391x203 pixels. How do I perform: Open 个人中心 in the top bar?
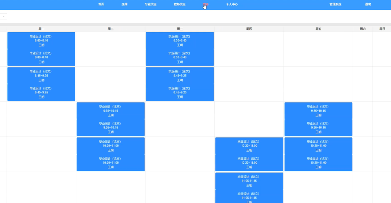pyautogui.click(x=232, y=4)
